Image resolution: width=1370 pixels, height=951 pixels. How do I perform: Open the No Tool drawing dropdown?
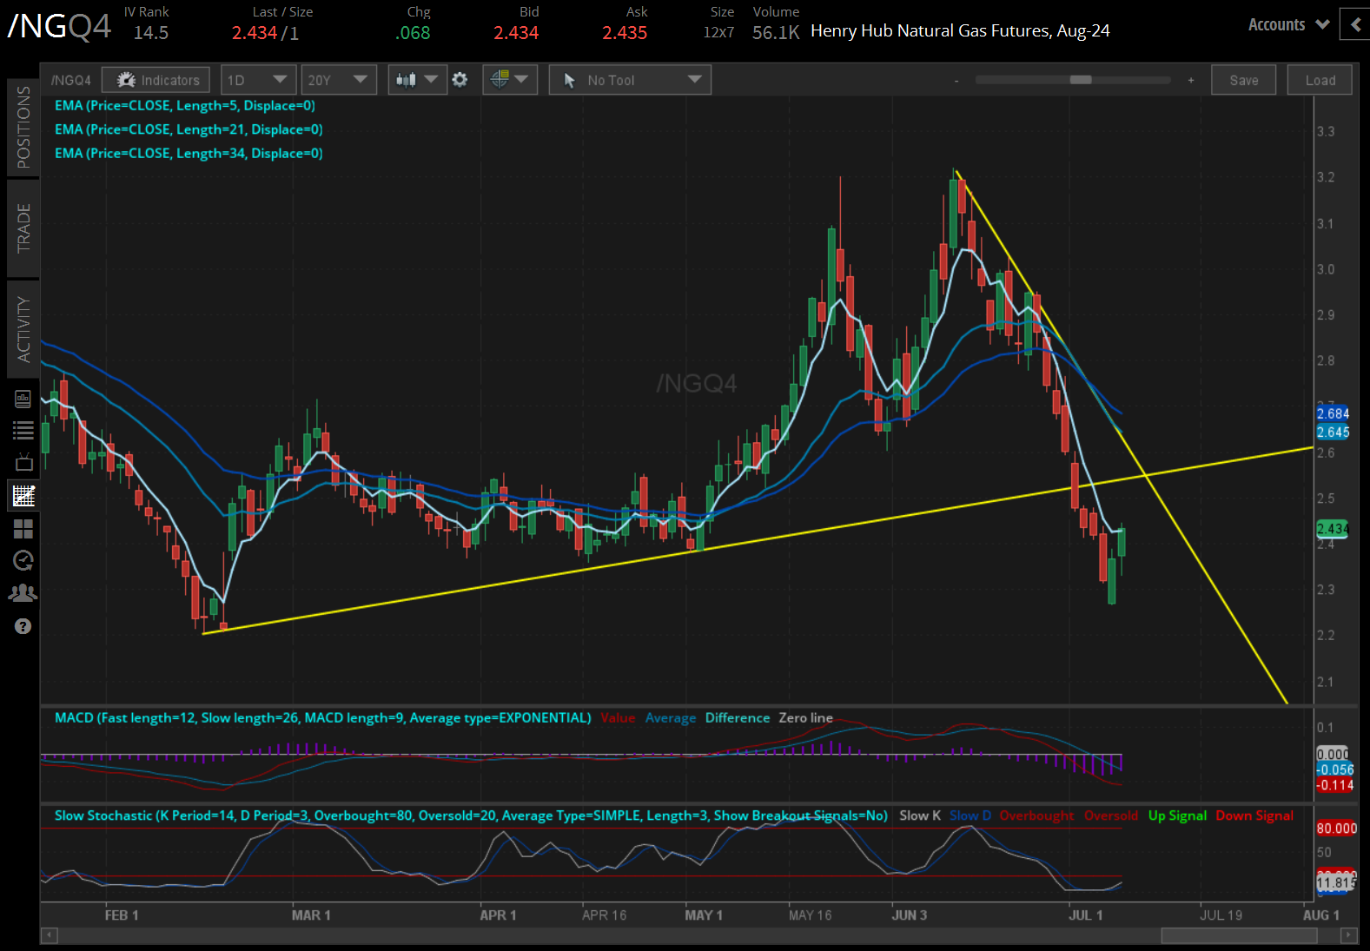[x=630, y=80]
